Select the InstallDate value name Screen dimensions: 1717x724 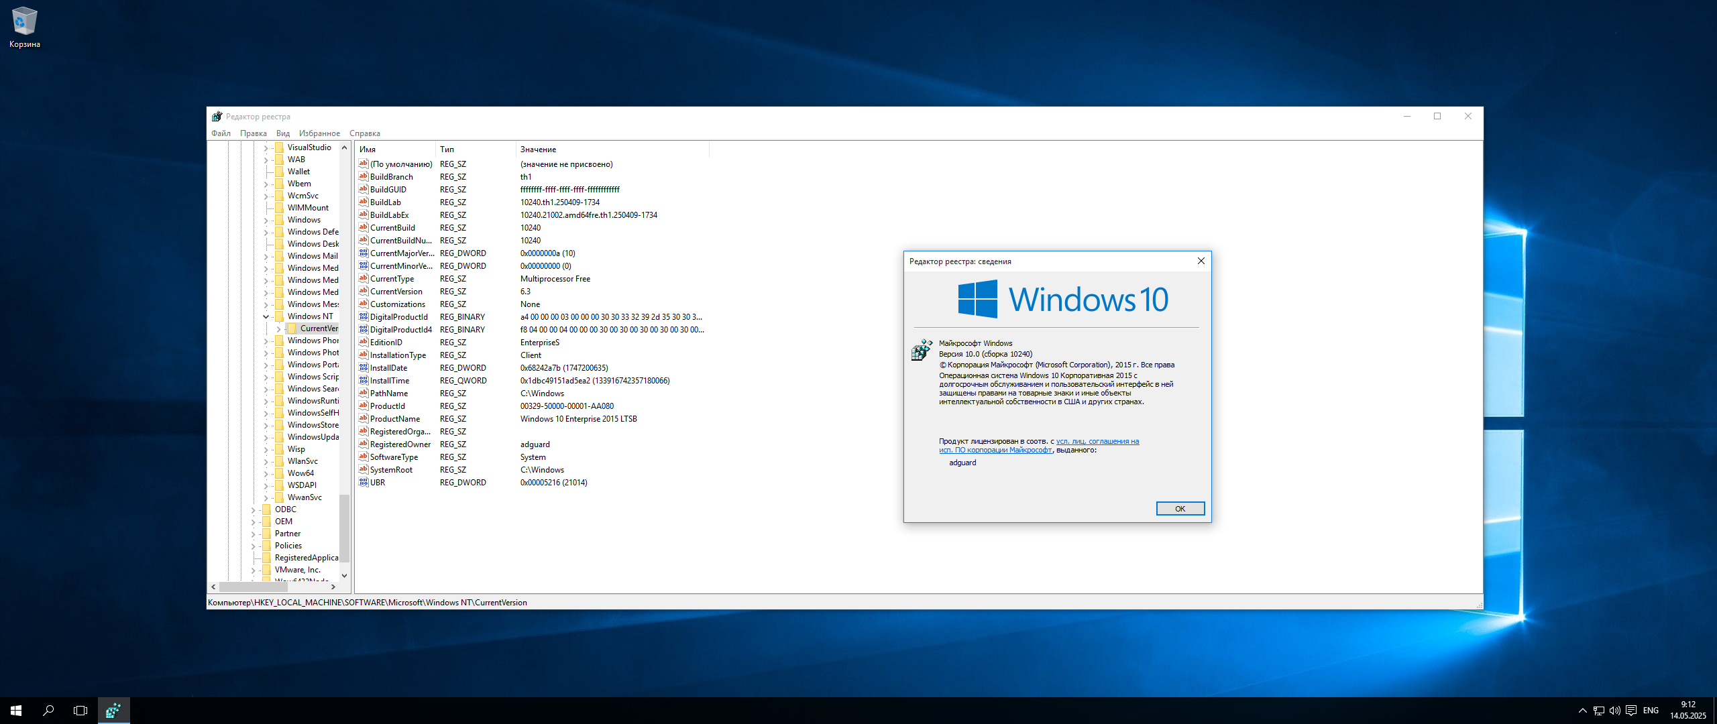tap(388, 367)
